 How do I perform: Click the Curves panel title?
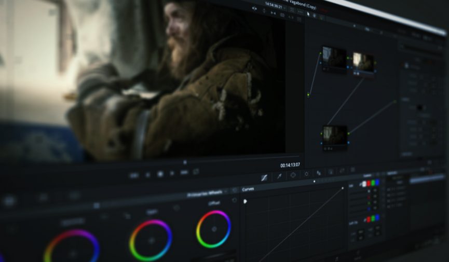point(248,189)
